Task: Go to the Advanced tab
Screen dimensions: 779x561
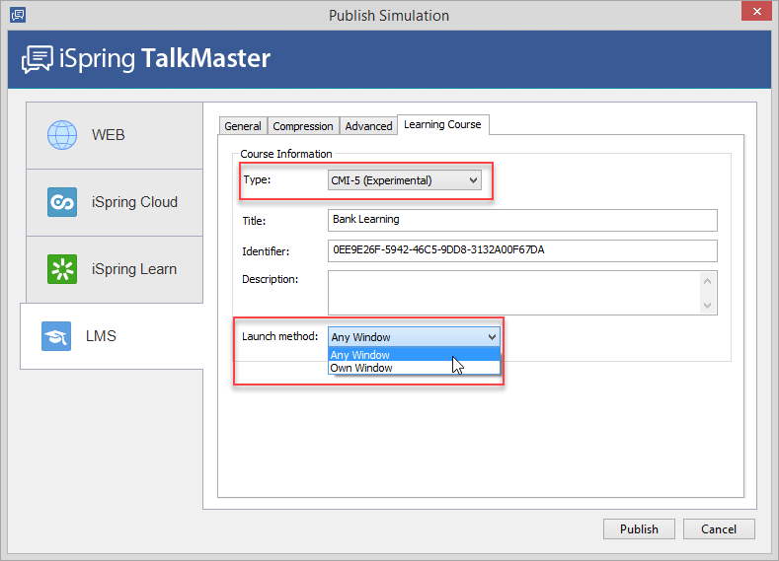Action: [x=368, y=126]
